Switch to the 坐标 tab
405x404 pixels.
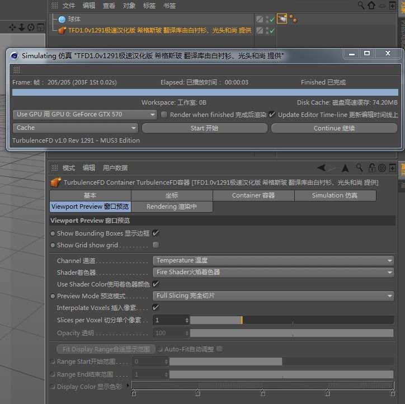172,195
